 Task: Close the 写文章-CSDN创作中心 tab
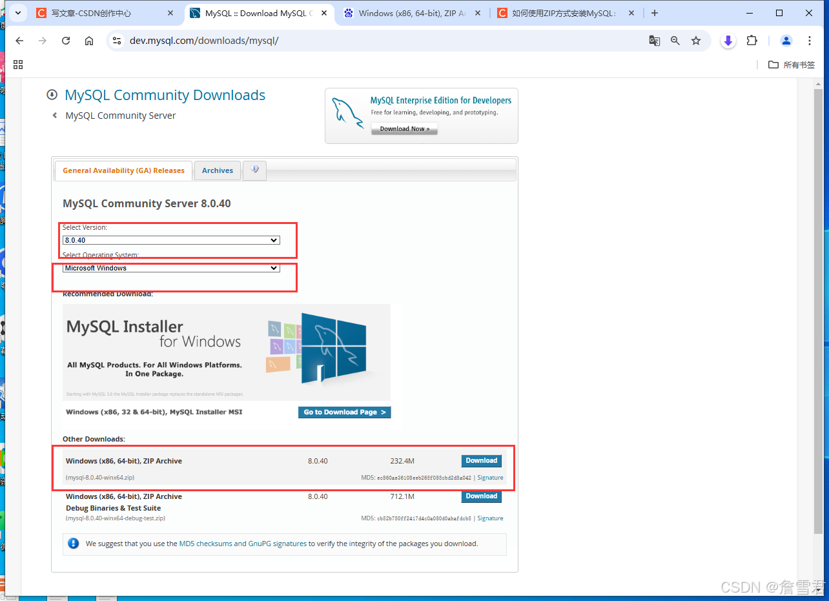pyautogui.click(x=170, y=13)
